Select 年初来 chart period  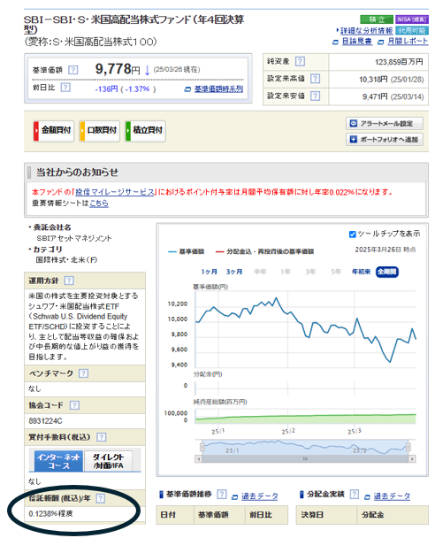click(362, 272)
